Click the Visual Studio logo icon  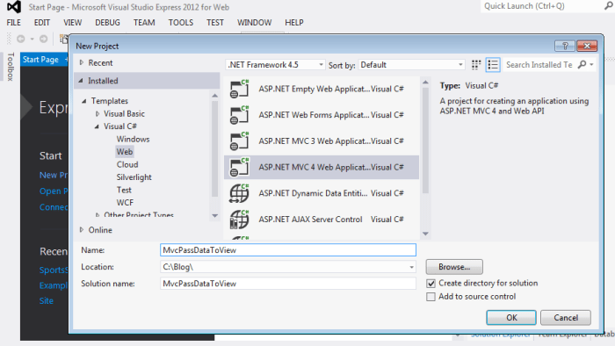[x=14, y=7]
